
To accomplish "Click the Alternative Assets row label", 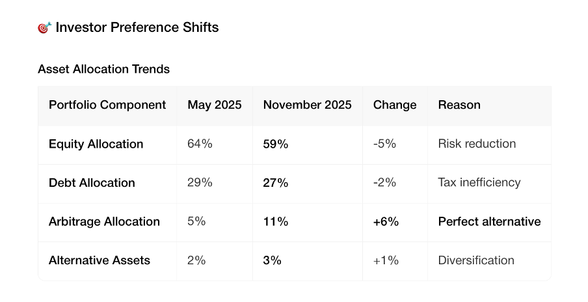I will (x=99, y=260).
